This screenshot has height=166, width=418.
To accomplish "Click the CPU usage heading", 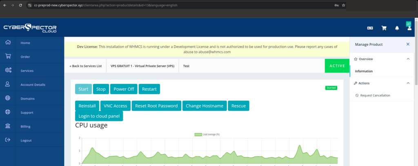I will pyautogui.click(x=91, y=125).
